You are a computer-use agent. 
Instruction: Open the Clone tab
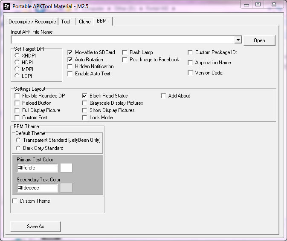click(85, 22)
